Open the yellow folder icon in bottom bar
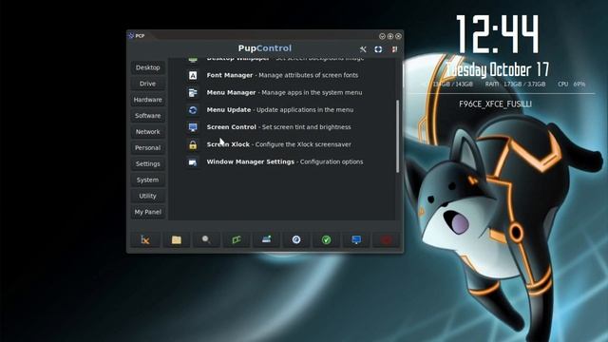Image resolution: width=608 pixels, height=342 pixels. point(176,240)
